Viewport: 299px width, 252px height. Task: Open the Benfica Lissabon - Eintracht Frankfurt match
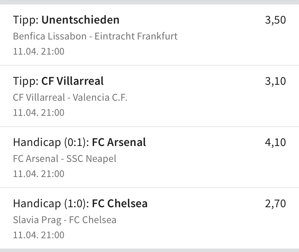click(x=95, y=36)
